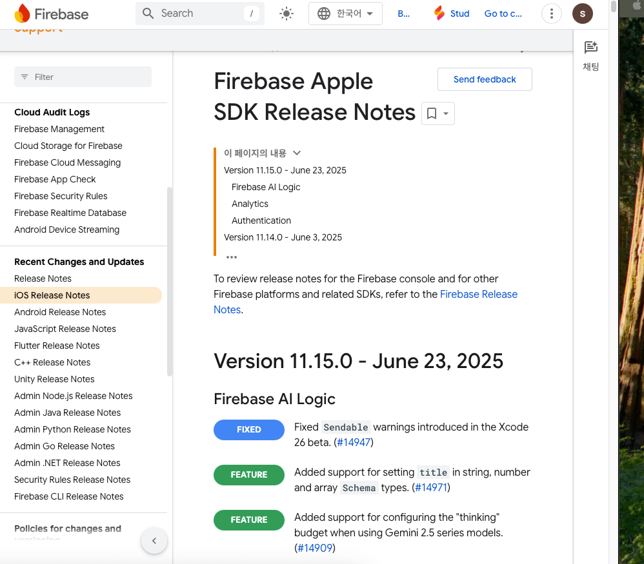Viewport: 644px width, 564px height.
Task: Open the B... header link
Action: click(403, 14)
